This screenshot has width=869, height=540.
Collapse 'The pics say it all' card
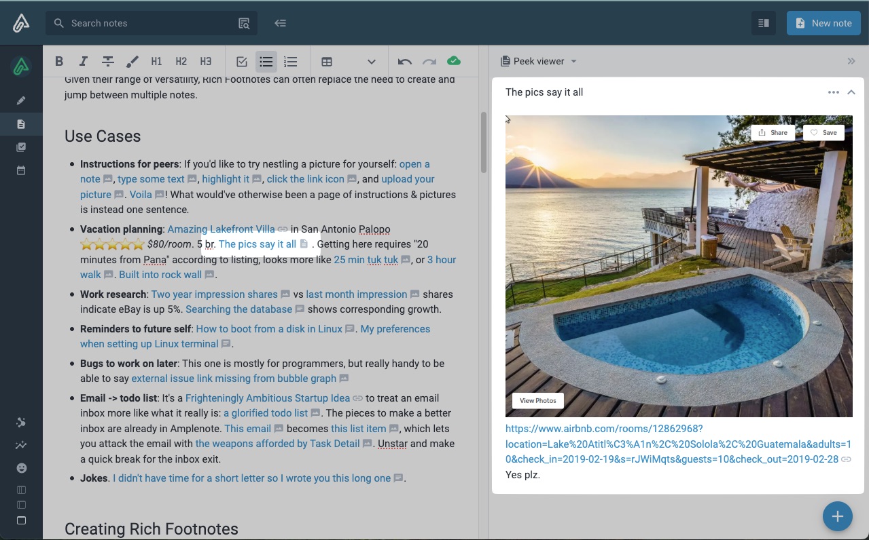click(851, 92)
